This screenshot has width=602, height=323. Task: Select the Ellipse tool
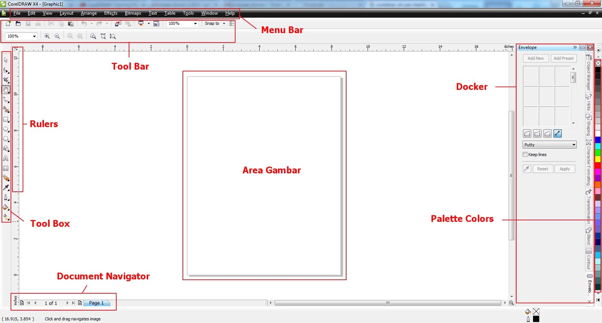pyautogui.click(x=6, y=129)
